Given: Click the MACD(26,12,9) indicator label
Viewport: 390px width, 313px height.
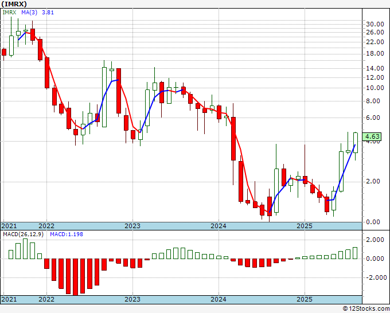Looking at the screenshot, I should tap(23, 234).
